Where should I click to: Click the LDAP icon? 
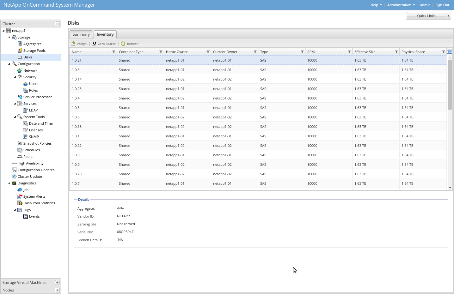[x=26, y=110]
